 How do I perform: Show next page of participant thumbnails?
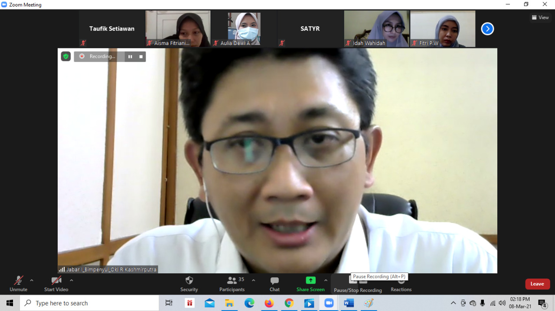487,29
